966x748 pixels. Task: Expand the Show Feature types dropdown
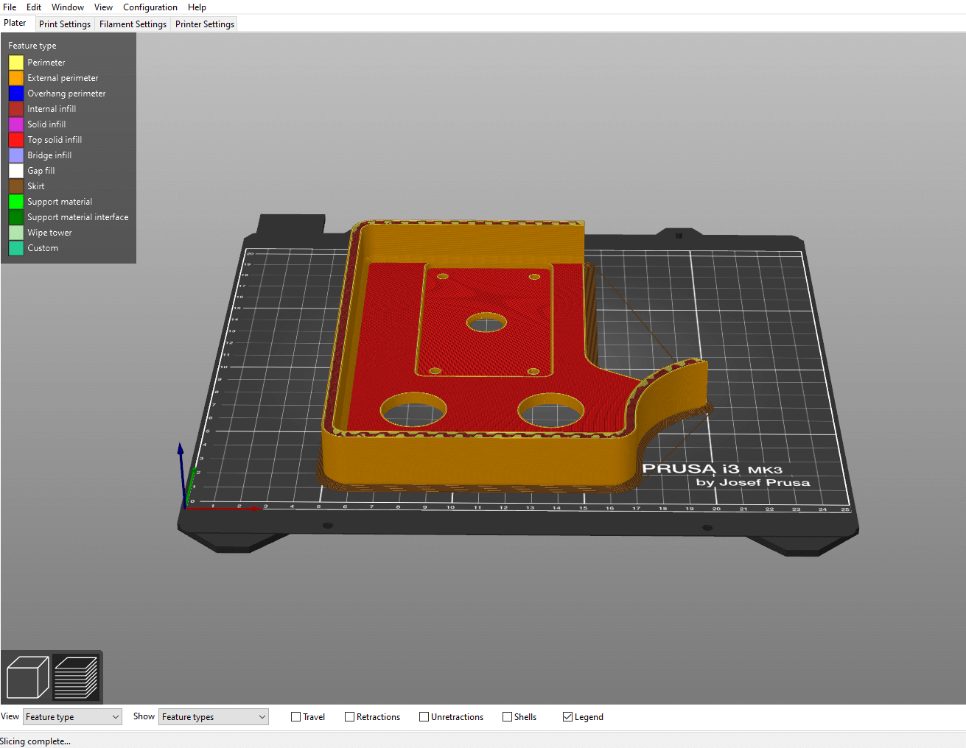[214, 717]
